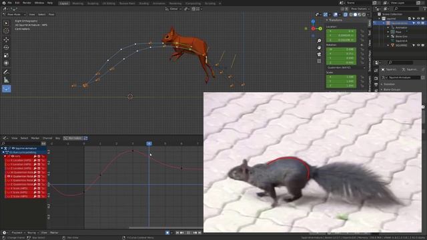The image size is (427, 240).
Task: Toggle viewport overlays button
Action: [336, 15]
